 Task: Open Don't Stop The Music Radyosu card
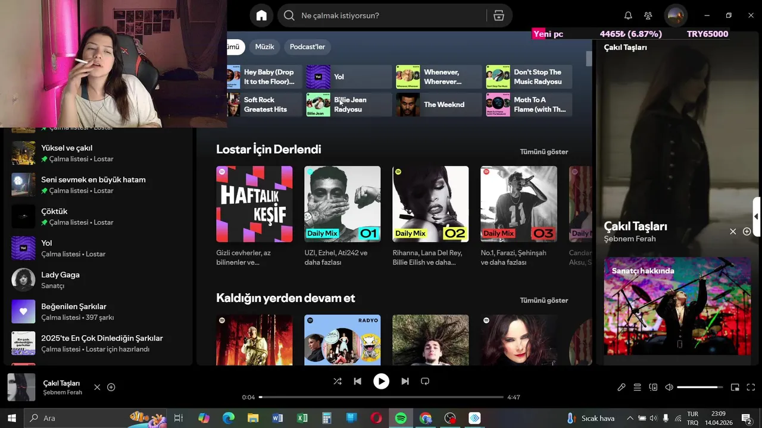click(x=529, y=77)
